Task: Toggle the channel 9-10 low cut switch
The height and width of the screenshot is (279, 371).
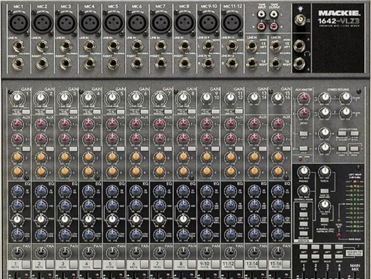Action: click(215, 112)
